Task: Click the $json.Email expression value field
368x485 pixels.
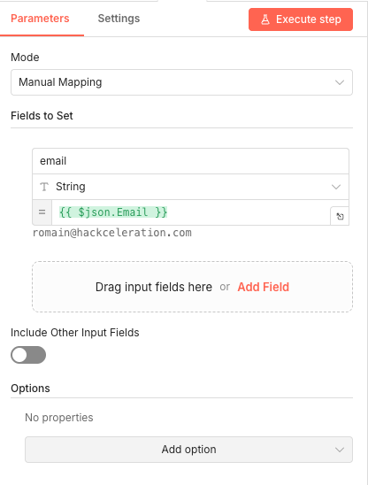Action: tap(191, 212)
